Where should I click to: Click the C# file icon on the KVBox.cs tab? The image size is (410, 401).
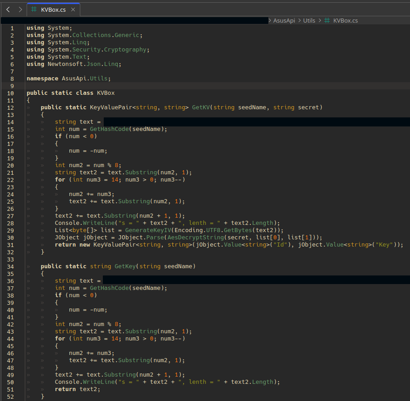(34, 9)
